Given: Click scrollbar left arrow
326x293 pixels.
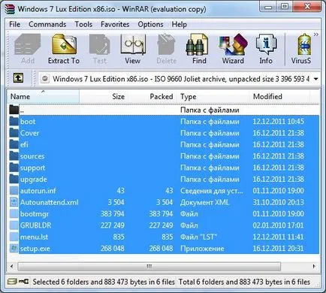Looking at the screenshot, I should coord(11,266).
